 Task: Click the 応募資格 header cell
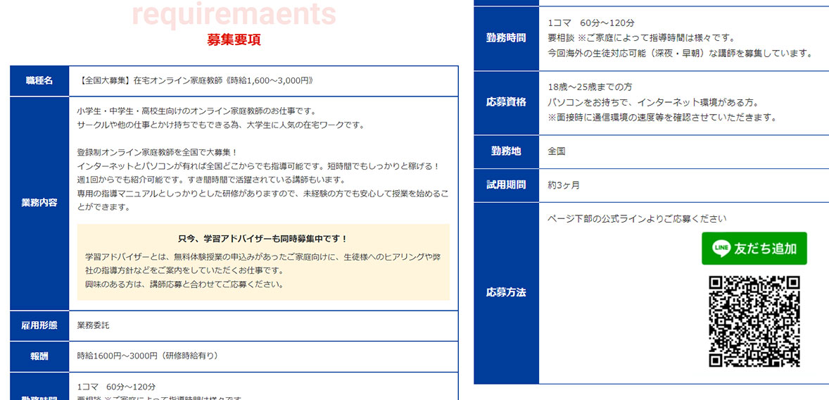[506, 103]
